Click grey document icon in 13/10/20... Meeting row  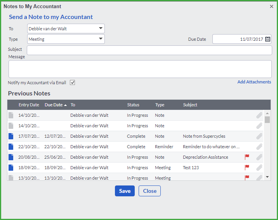point(11,178)
